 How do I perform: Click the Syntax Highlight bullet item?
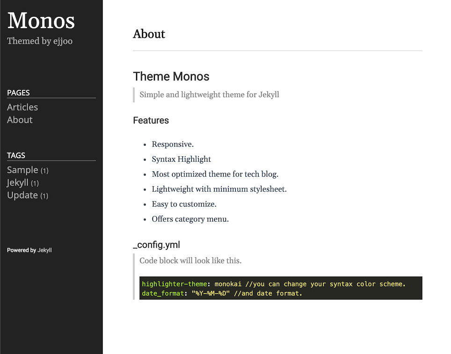(x=181, y=159)
